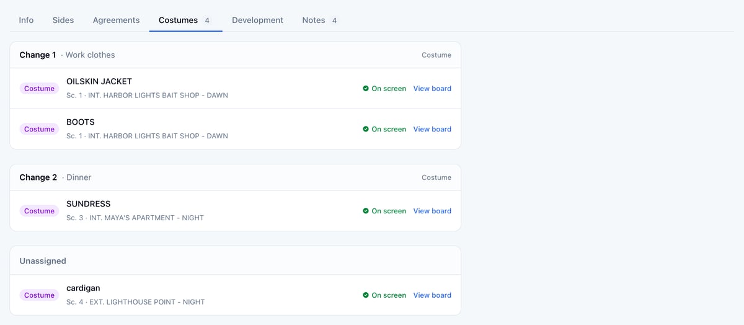Click green check icon in BOOTS row
744x325 pixels.
pos(366,129)
